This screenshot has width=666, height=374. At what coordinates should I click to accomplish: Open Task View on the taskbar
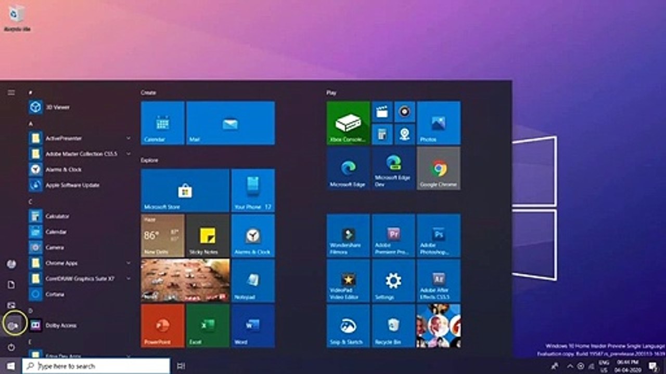(x=181, y=366)
